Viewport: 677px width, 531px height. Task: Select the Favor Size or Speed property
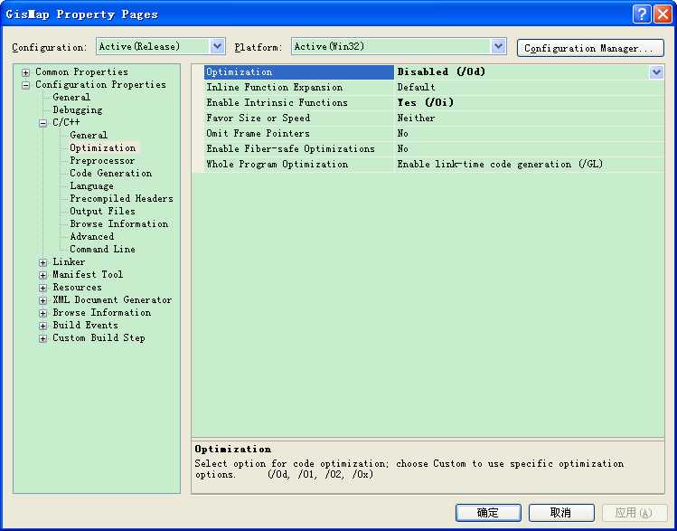pyautogui.click(x=299, y=118)
